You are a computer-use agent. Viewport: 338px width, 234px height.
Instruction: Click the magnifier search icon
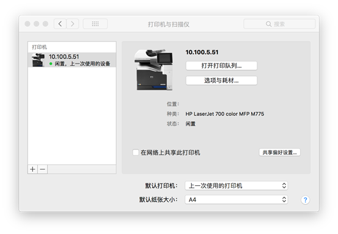[x=268, y=24]
